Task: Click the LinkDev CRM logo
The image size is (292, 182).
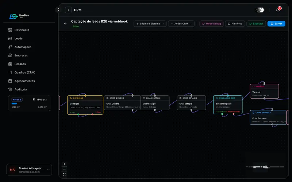Action: click(19, 16)
